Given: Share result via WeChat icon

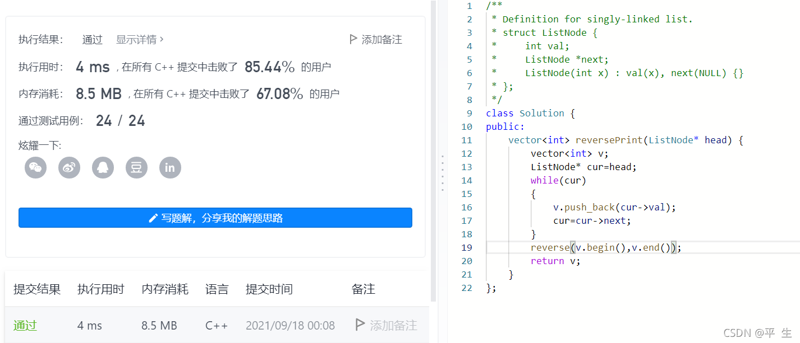Looking at the screenshot, I should (36, 167).
